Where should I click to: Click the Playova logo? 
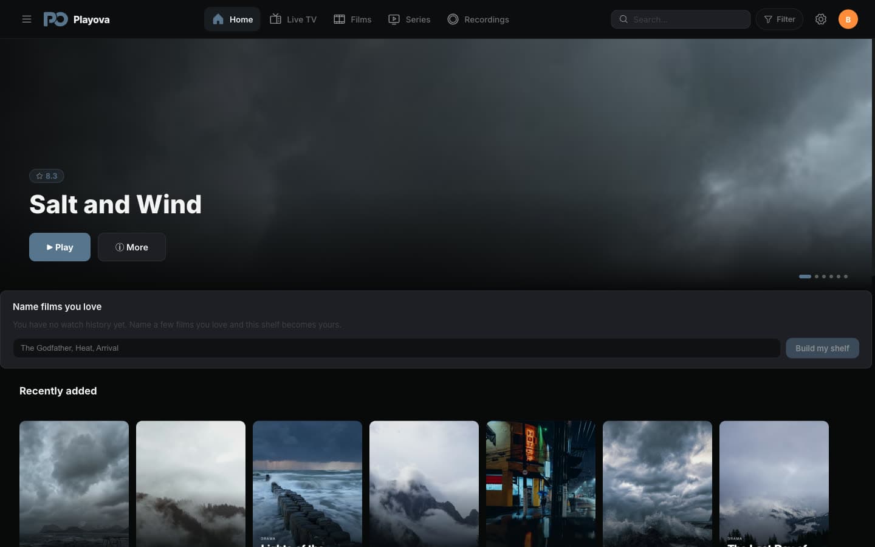point(77,19)
